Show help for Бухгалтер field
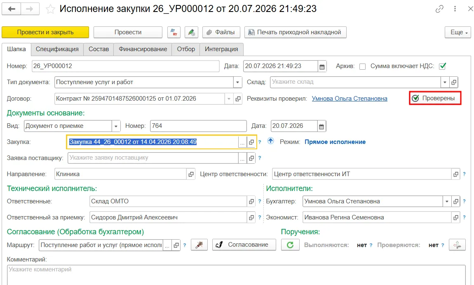This screenshot has width=474, height=285. click(464, 202)
